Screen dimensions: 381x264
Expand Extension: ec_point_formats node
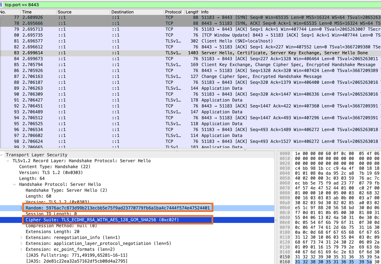21,249
